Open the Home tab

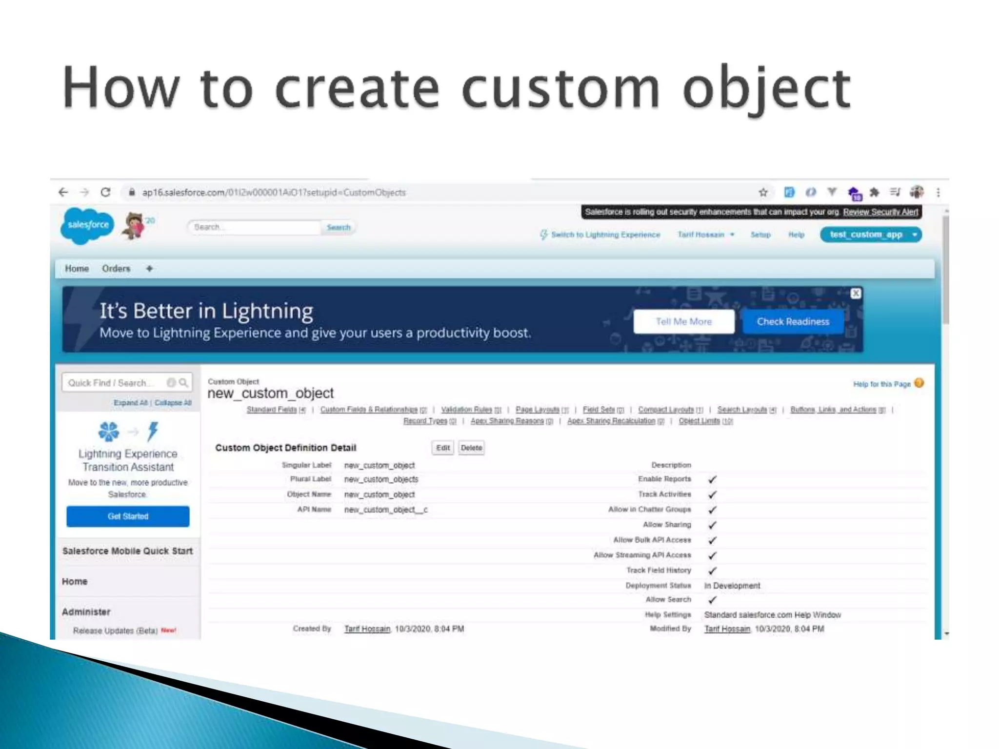[x=77, y=269]
